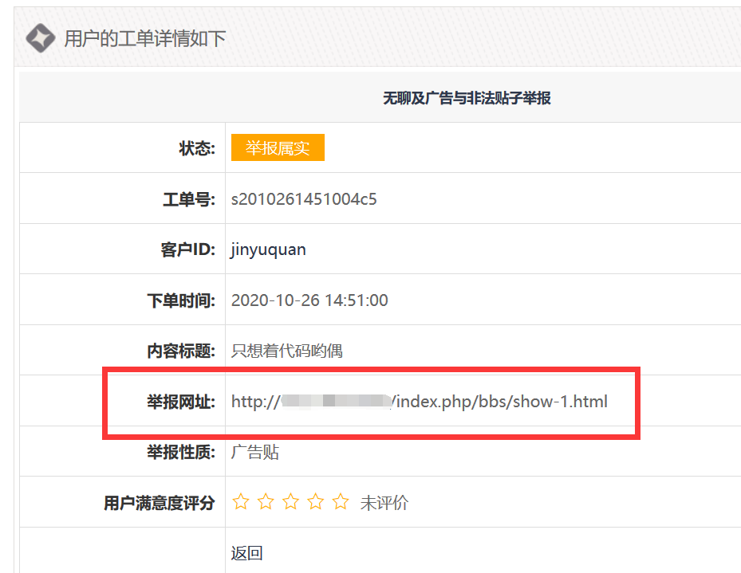
Task: Click the order time 2020-10-26 14:51:00
Action: coord(309,300)
